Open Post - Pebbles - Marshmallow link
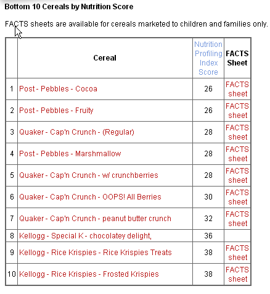Screen dimensions: 270x294 (x=70, y=154)
